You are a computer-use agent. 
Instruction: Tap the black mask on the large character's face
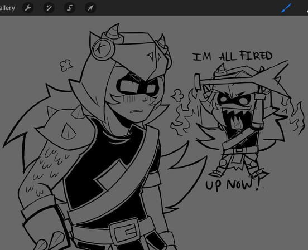138,86
